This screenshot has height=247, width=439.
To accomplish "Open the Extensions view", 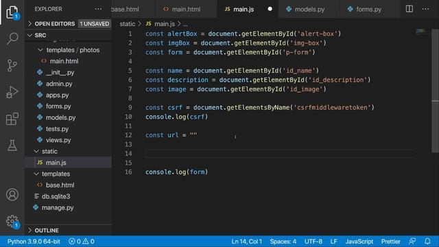I will click(x=12, y=119).
